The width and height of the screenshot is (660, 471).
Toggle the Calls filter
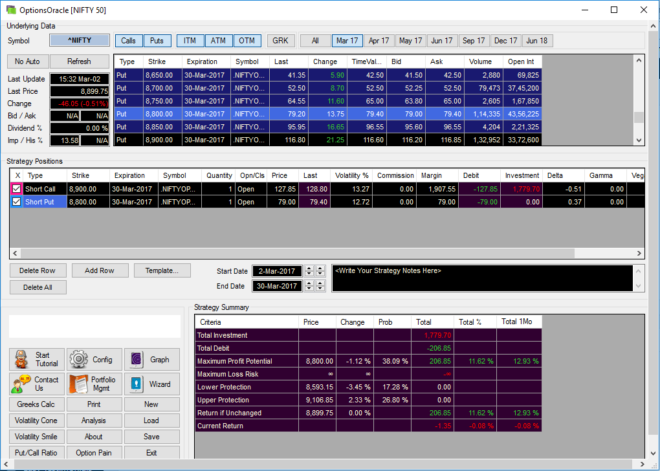coord(128,41)
